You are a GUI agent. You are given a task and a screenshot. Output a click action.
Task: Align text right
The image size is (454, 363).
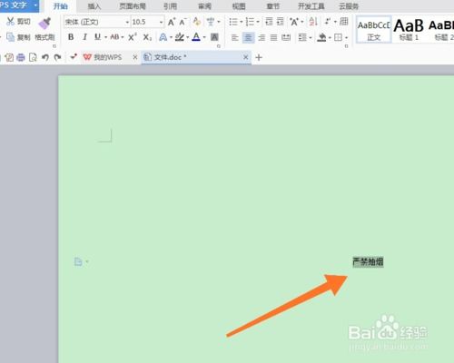pyautogui.click(x=262, y=37)
